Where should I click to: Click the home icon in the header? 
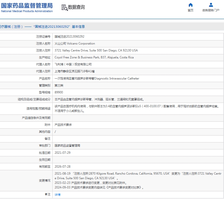[x=190, y=5]
